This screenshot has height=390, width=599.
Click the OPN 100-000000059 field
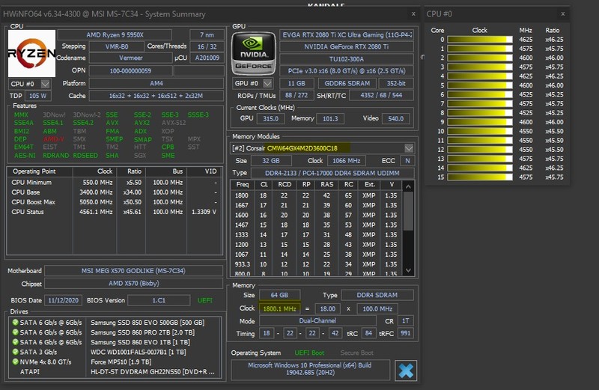[x=130, y=70]
